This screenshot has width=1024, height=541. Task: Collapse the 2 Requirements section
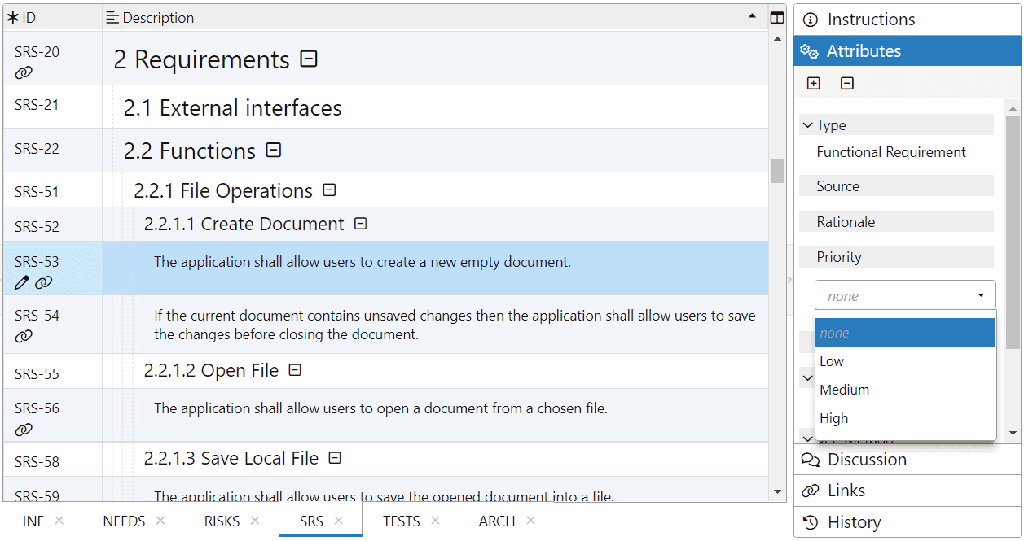[309, 59]
